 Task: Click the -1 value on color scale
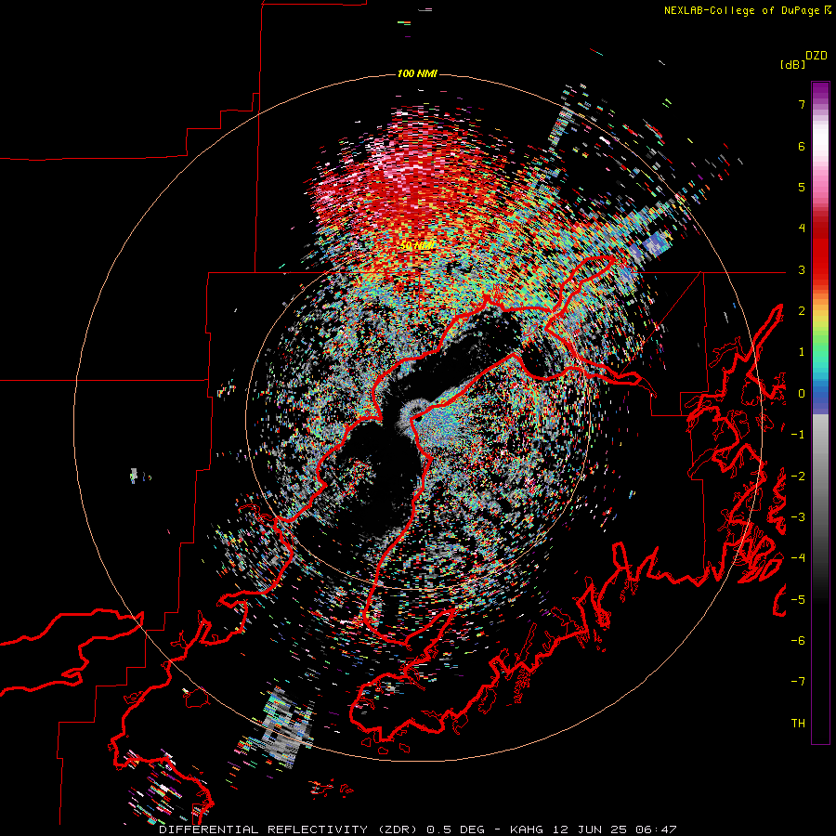798,435
